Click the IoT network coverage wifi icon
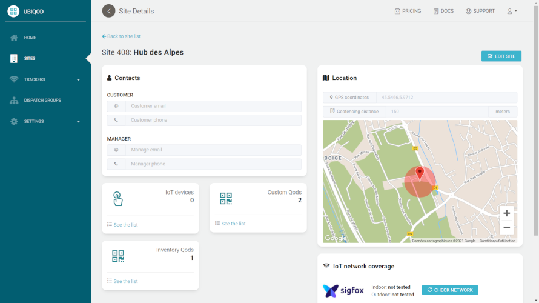Viewport: 539px width, 303px height. 326,266
